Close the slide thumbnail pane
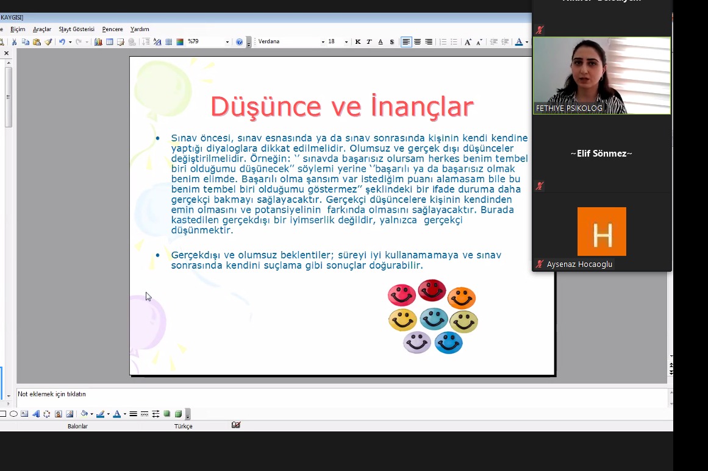 point(6,53)
